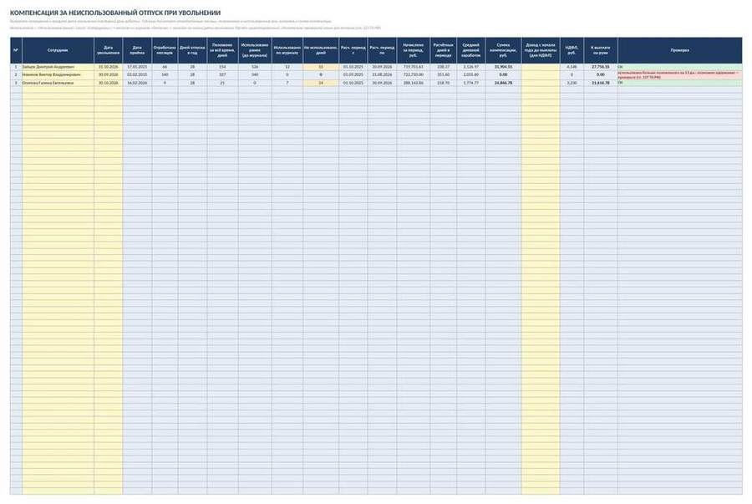Select the net payout cell 21,616.78
Viewport: 752px width, 504px height.
[601, 83]
